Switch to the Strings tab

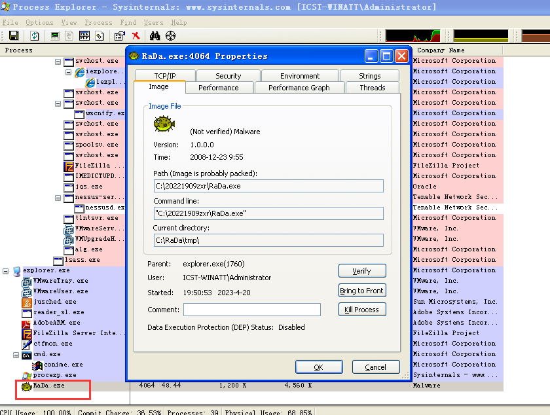[370, 76]
